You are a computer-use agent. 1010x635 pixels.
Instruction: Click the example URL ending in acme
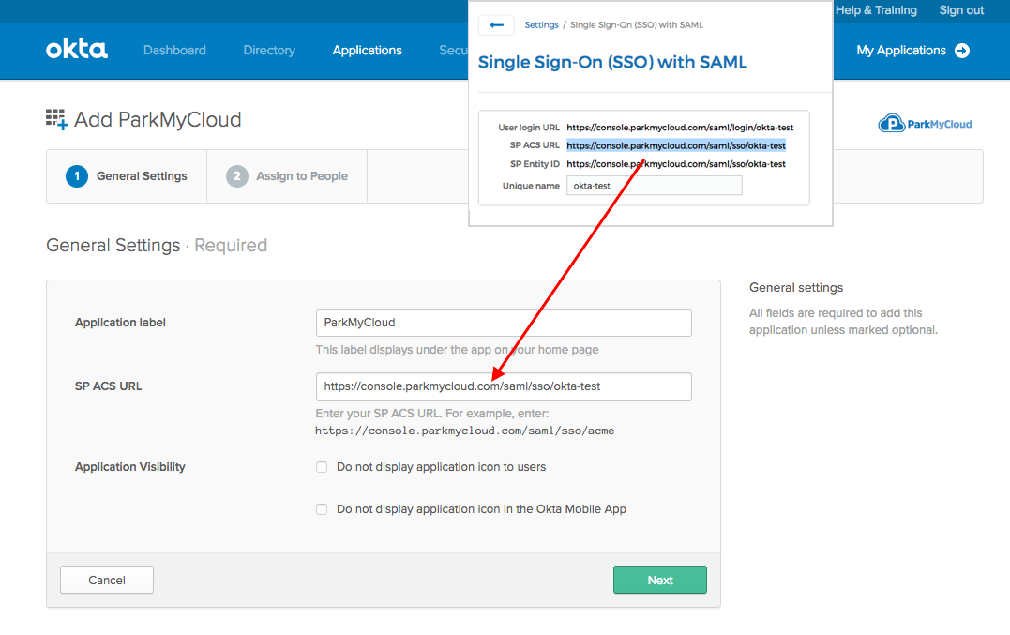[465, 431]
